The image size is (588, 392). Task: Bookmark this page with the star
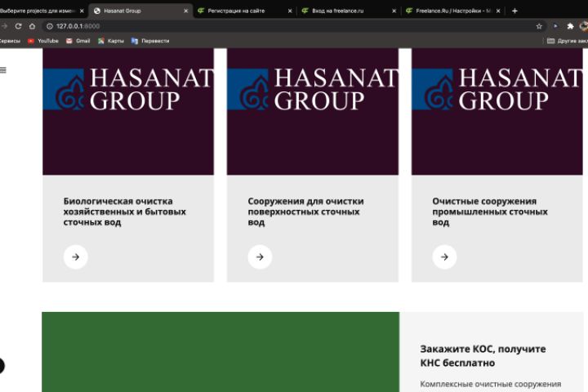click(539, 26)
